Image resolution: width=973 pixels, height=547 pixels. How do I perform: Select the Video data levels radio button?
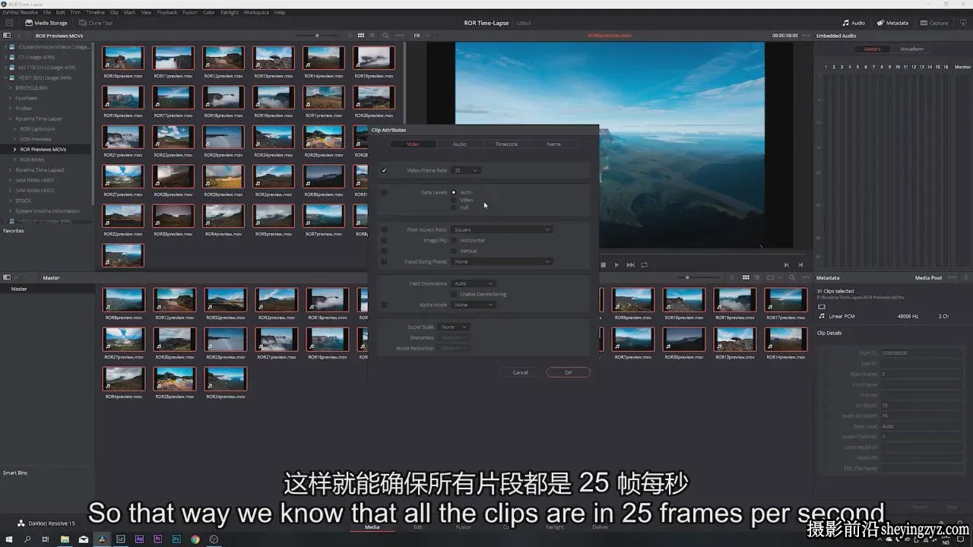point(454,200)
